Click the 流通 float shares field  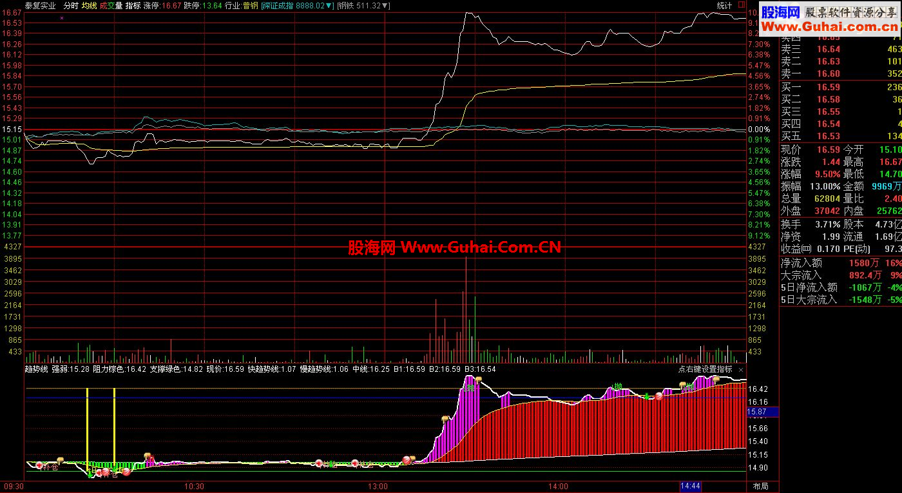click(x=872, y=237)
